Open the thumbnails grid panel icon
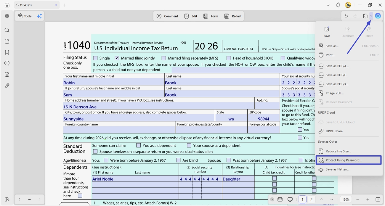The width and height of the screenshot is (385, 206). point(7,16)
